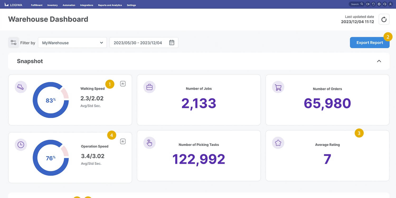The height and width of the screenshot is (198, 396).
Task: Click the filter sliders icon
Action: pyautogui.click(x=13, y=43)
